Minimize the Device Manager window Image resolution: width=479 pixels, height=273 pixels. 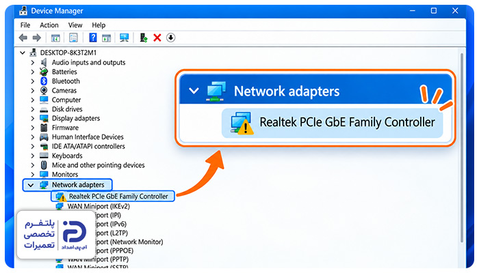click(x=413, y=11)
